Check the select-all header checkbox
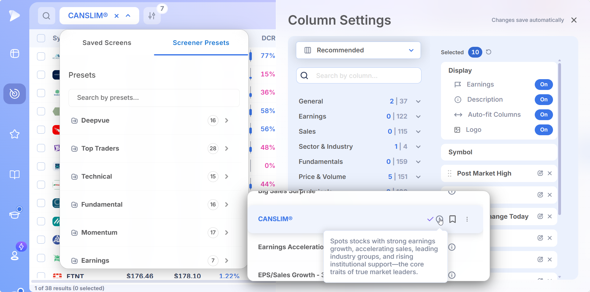Viewport: 590px width, 292px height. [x=41, y=38]
